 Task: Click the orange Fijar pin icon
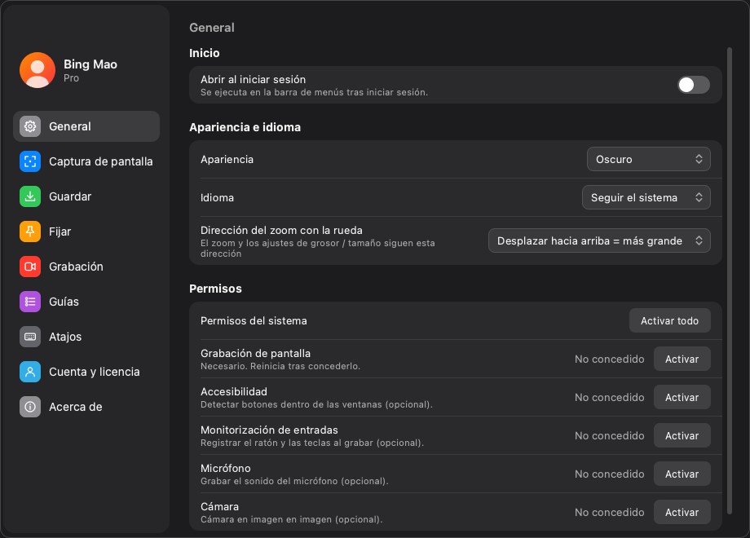[30, 232]
